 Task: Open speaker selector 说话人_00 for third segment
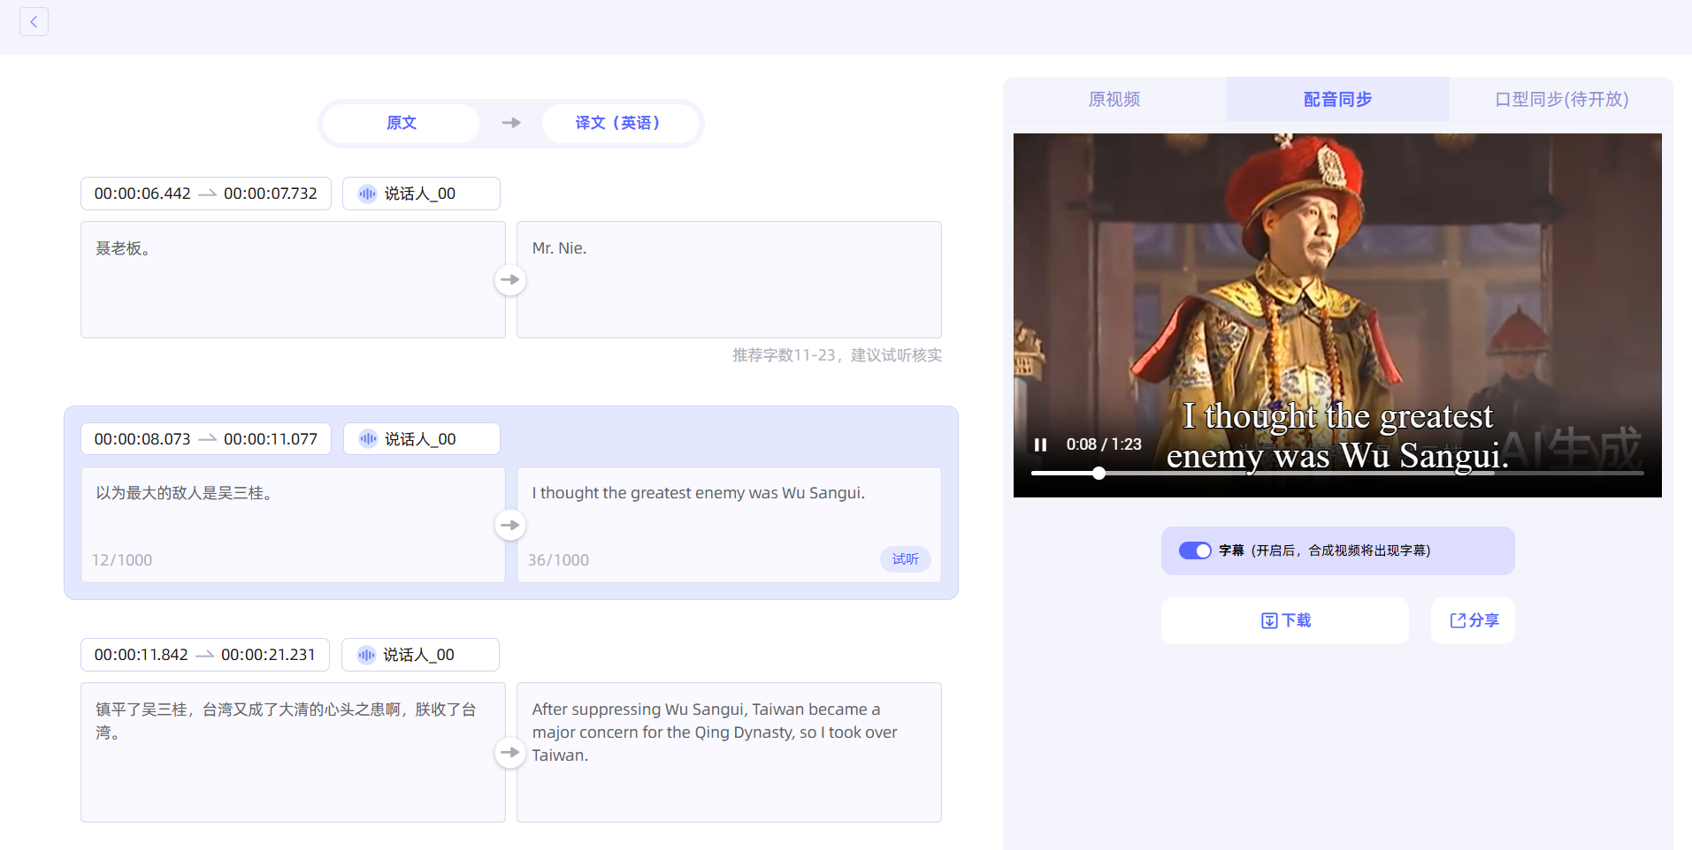pyautogui.click(x=420, y=655)
